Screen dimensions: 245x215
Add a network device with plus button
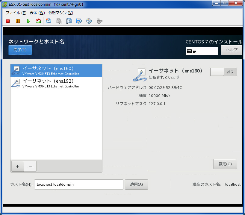(18, 166)
